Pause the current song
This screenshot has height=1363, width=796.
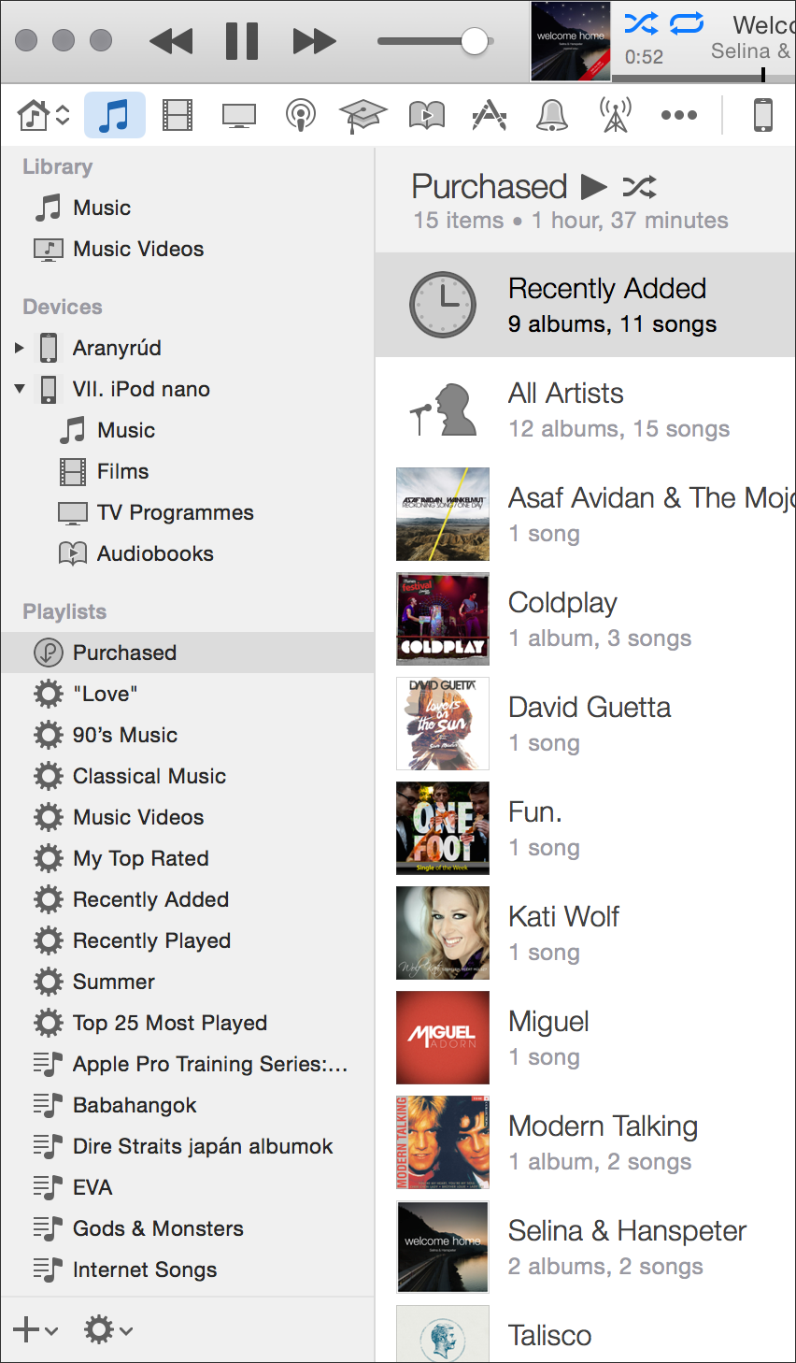click(242, 41)
